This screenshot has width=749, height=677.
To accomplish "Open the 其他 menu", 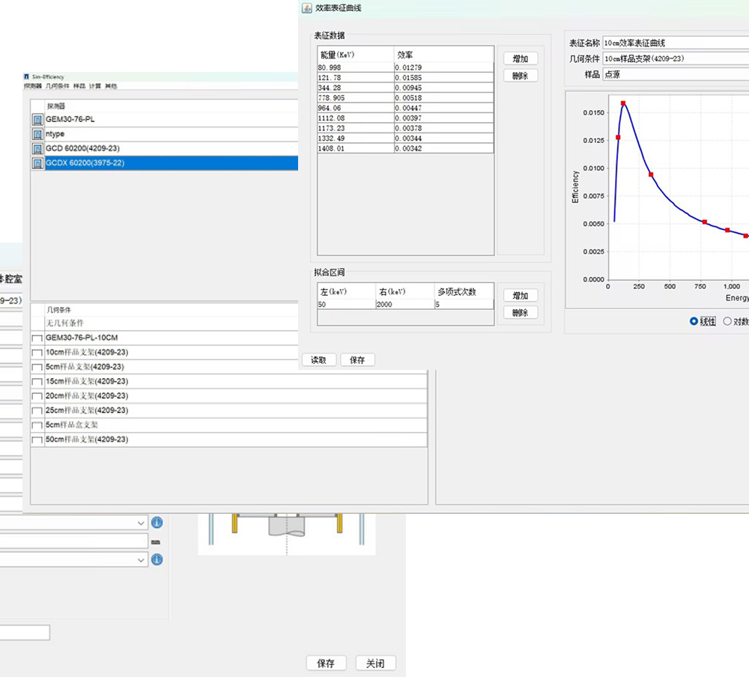I will (111, 86).
